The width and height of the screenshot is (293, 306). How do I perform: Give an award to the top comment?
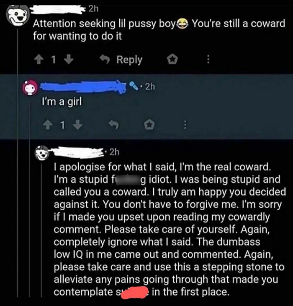pyautogui.click(x=172, y=59)
